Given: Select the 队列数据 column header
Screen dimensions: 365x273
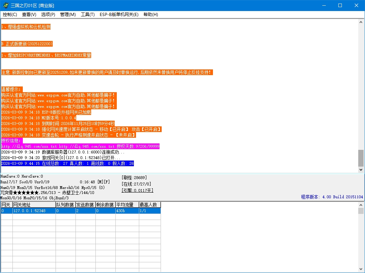Looking at the screenshot, I should (65, 205).
